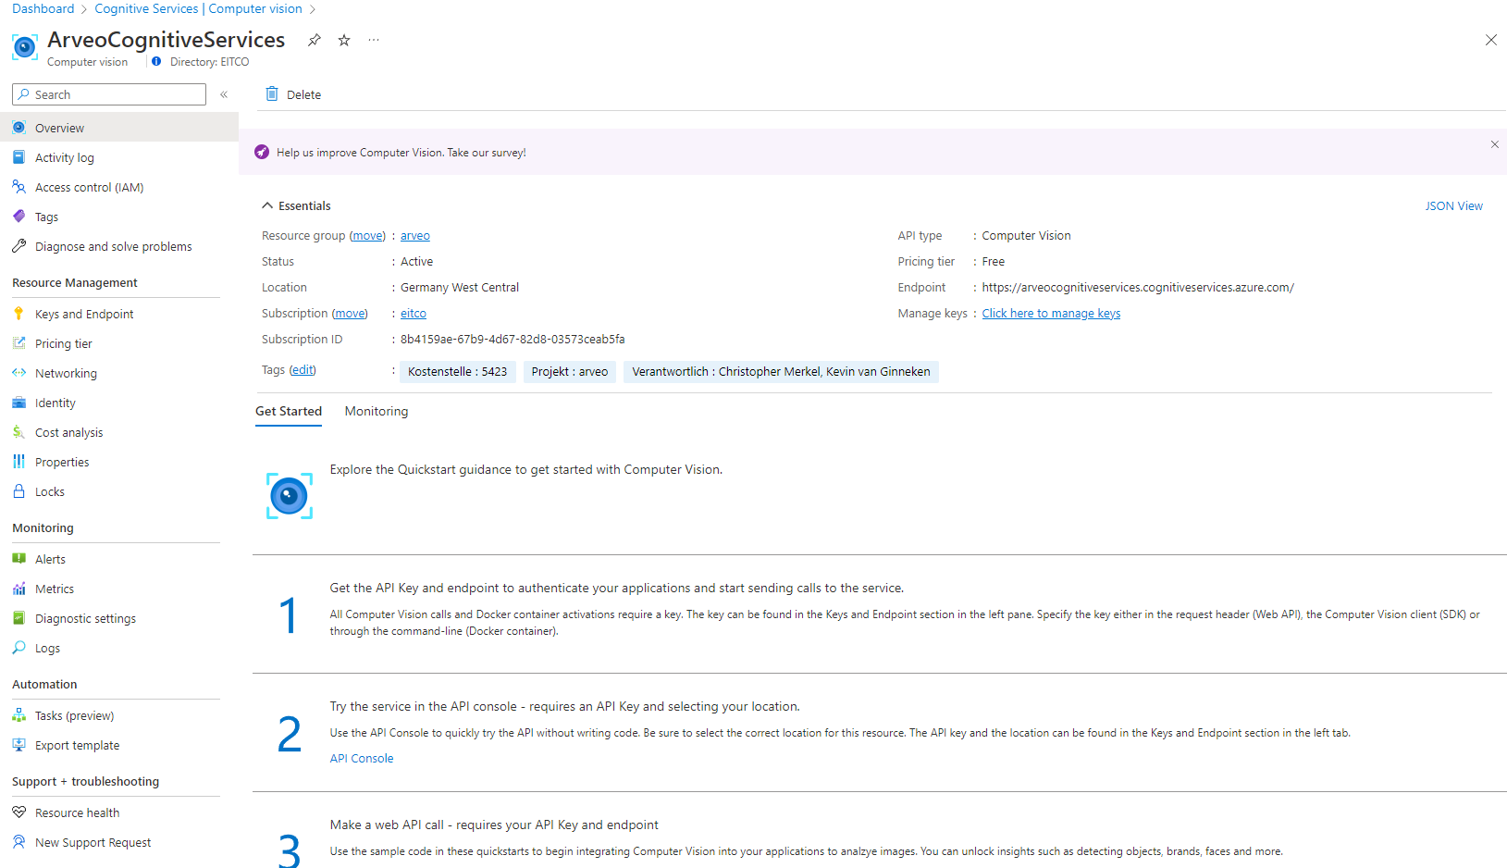
Task: Open Pricing tier icon in sidebar
Action: [x=19, y=343]
